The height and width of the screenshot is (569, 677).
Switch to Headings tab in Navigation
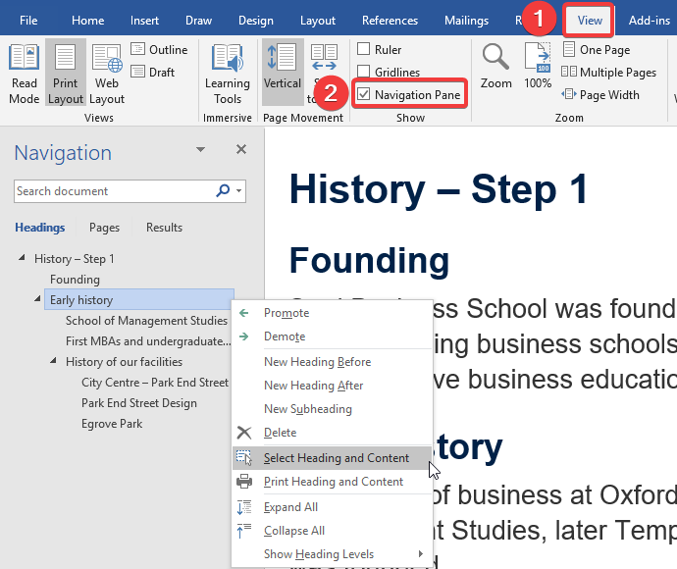click(x=39, y=227)
